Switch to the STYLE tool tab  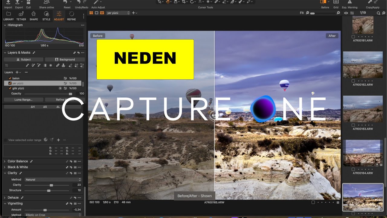[x=46, y=16]
